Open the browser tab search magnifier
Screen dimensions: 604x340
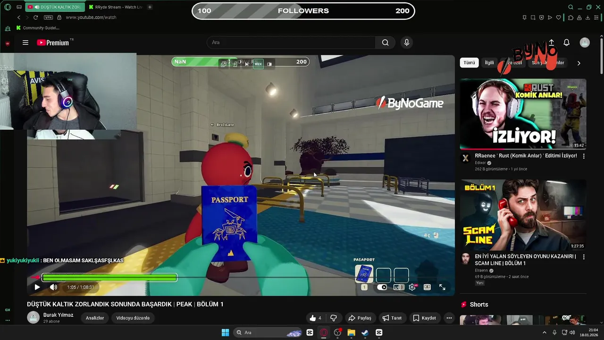click(570, 7)
